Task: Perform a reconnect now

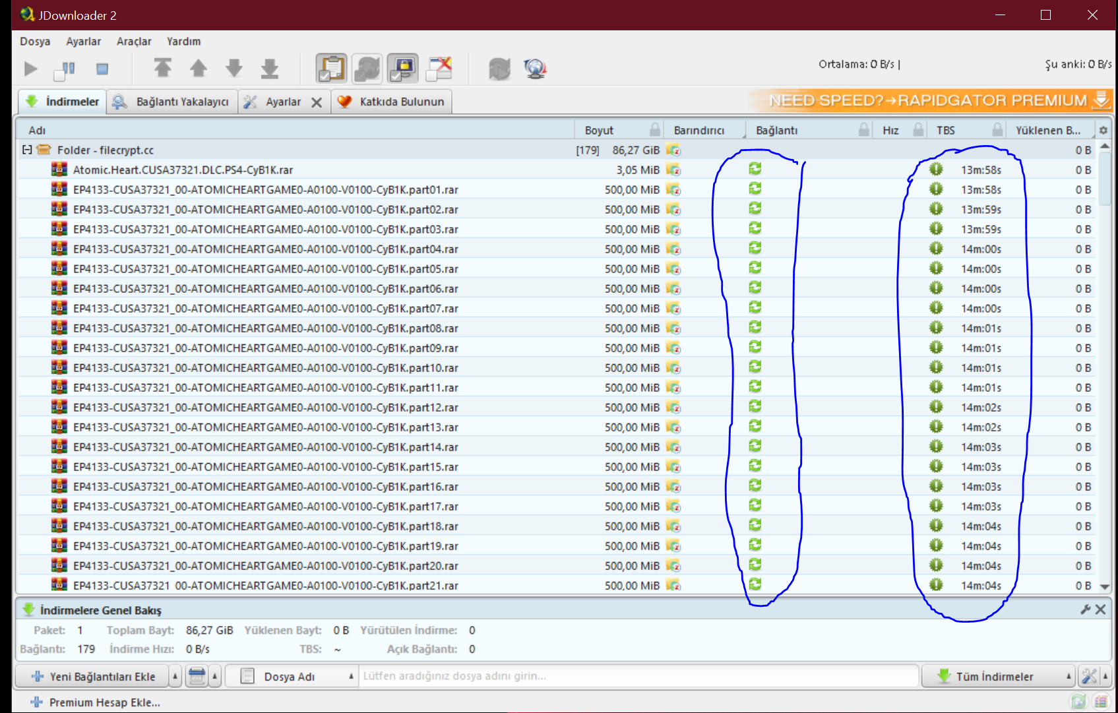Action: pos(499,69)
